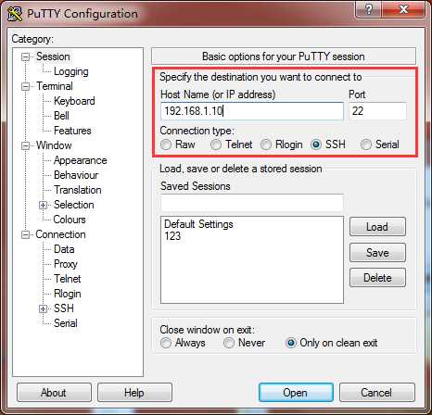Set close window on exit to Never
The height and width of the screenshot is (415, 432).
229,343
